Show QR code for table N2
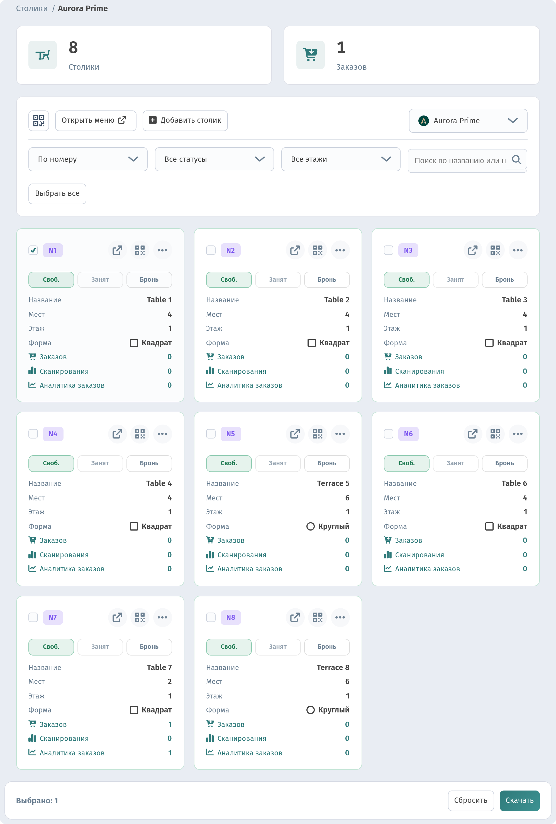Image resolution: width=556 pixels, height=824 pixels. (318, 250)
